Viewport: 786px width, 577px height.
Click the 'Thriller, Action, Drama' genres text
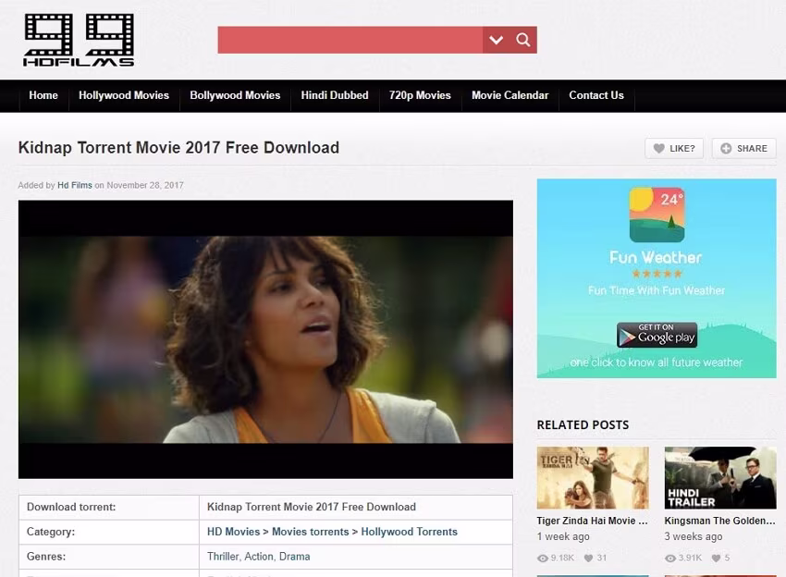(x=259, y=557)
